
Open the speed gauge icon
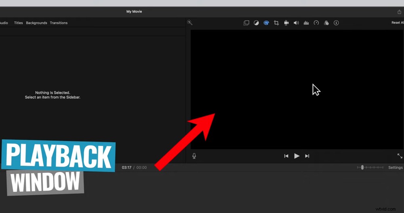[316, 23]
